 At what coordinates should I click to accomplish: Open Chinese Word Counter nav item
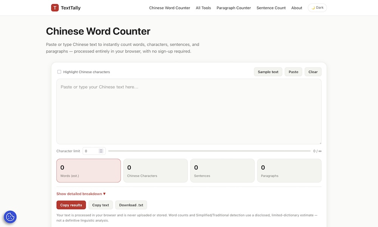click(169, 8)
